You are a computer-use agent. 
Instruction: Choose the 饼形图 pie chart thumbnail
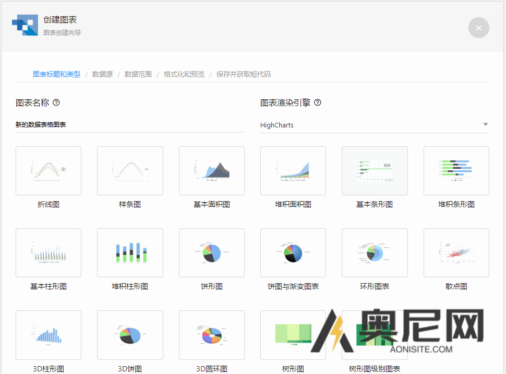coord(212,253)
